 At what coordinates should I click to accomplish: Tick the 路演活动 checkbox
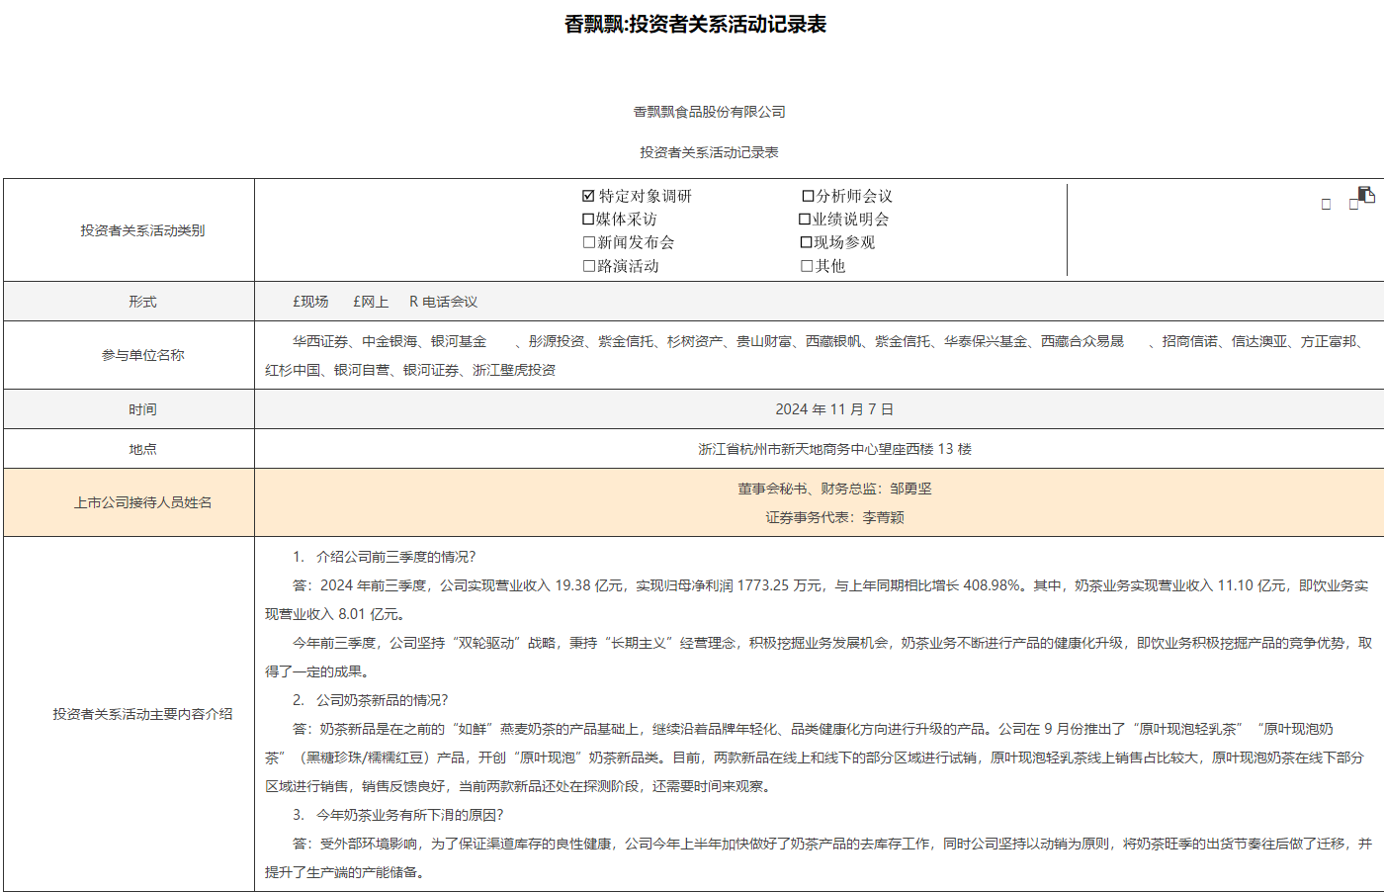click(589, 266)
